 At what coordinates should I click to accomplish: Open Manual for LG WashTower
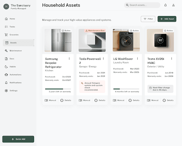[119, 100]
